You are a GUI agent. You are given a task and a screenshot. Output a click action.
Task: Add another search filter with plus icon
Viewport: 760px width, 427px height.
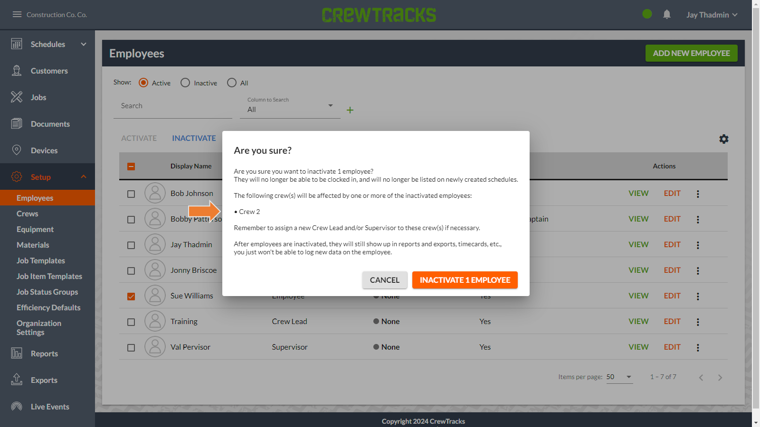pos(350,110)
